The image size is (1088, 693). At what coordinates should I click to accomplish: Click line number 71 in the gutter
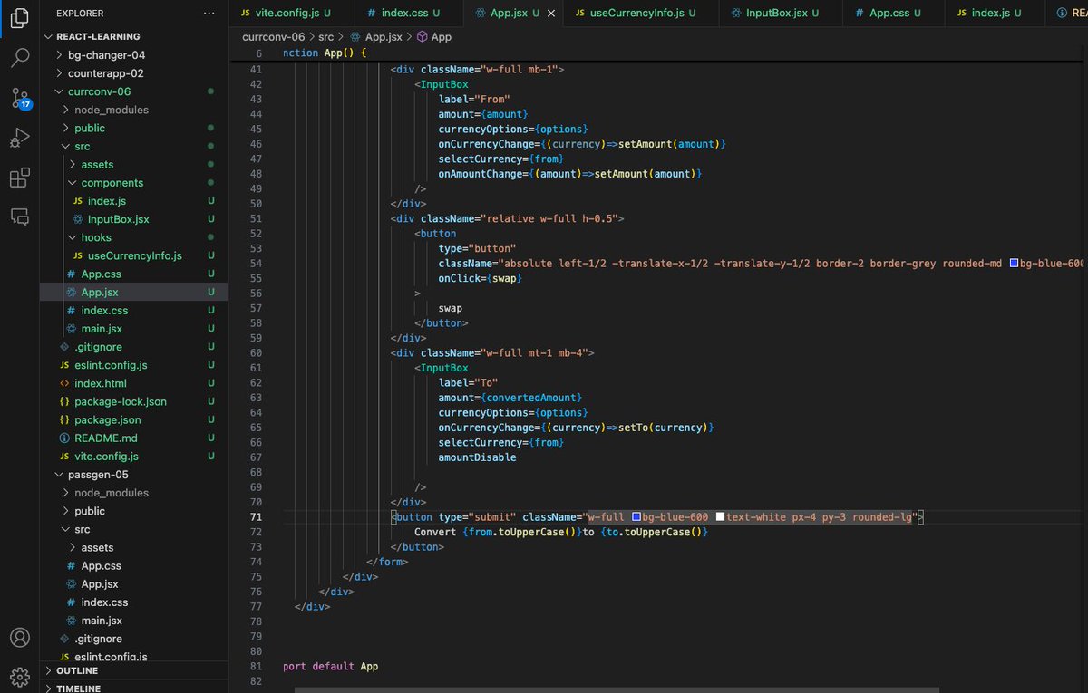click(x=256, y=517)
